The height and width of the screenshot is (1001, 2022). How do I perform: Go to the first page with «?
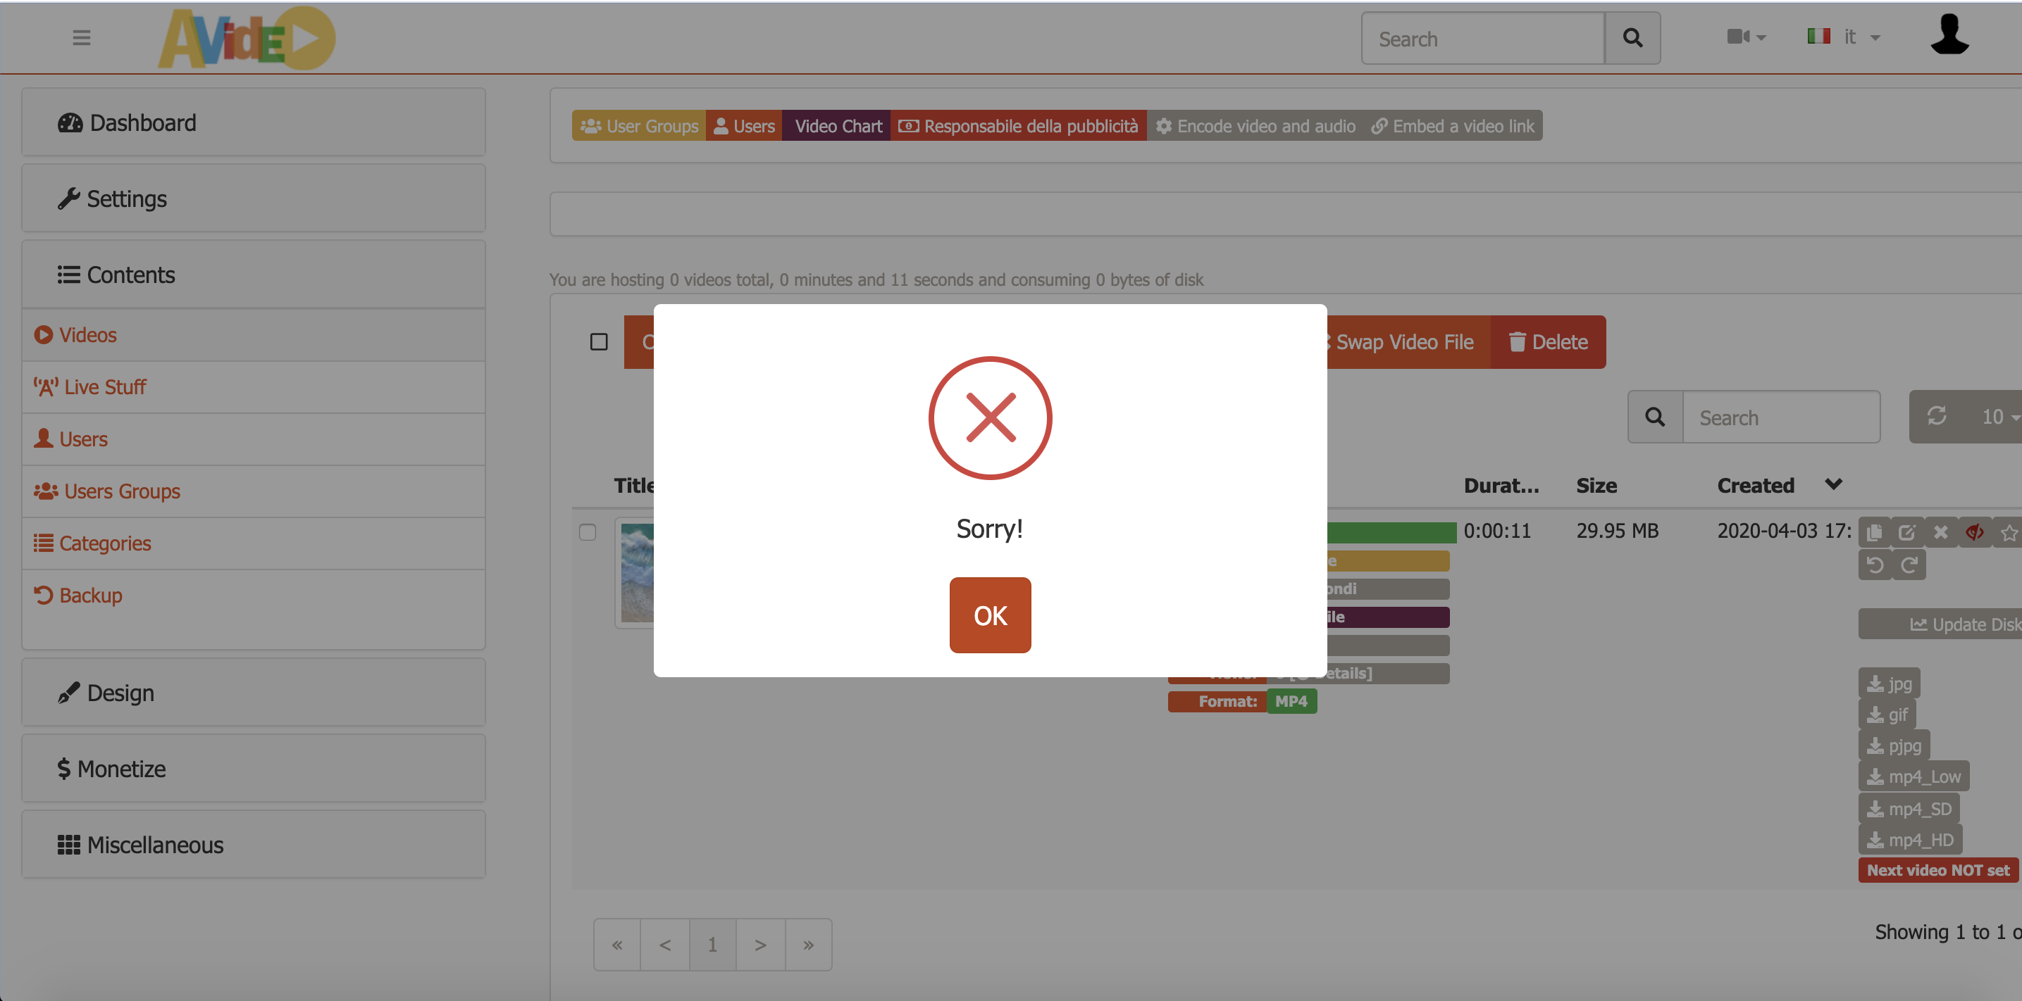617,945
